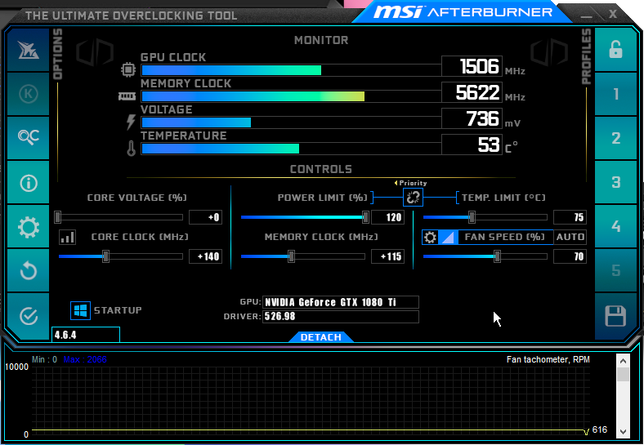Click the FAN SPEED (%) label
The height and width of the screenshot is (445, 644).
(x=505, y=237)
